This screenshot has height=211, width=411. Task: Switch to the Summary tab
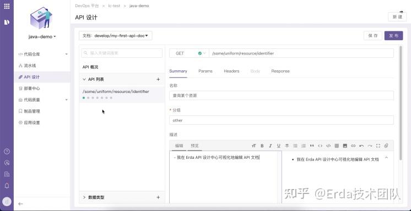coord(179,71)
